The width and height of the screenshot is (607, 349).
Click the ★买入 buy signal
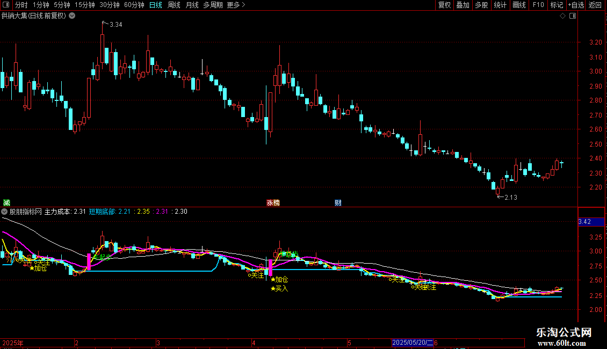279,289
